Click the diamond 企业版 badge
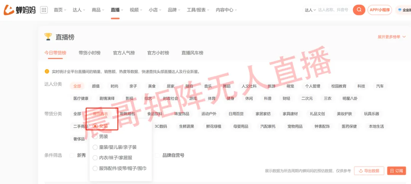 tap(404, 10)
